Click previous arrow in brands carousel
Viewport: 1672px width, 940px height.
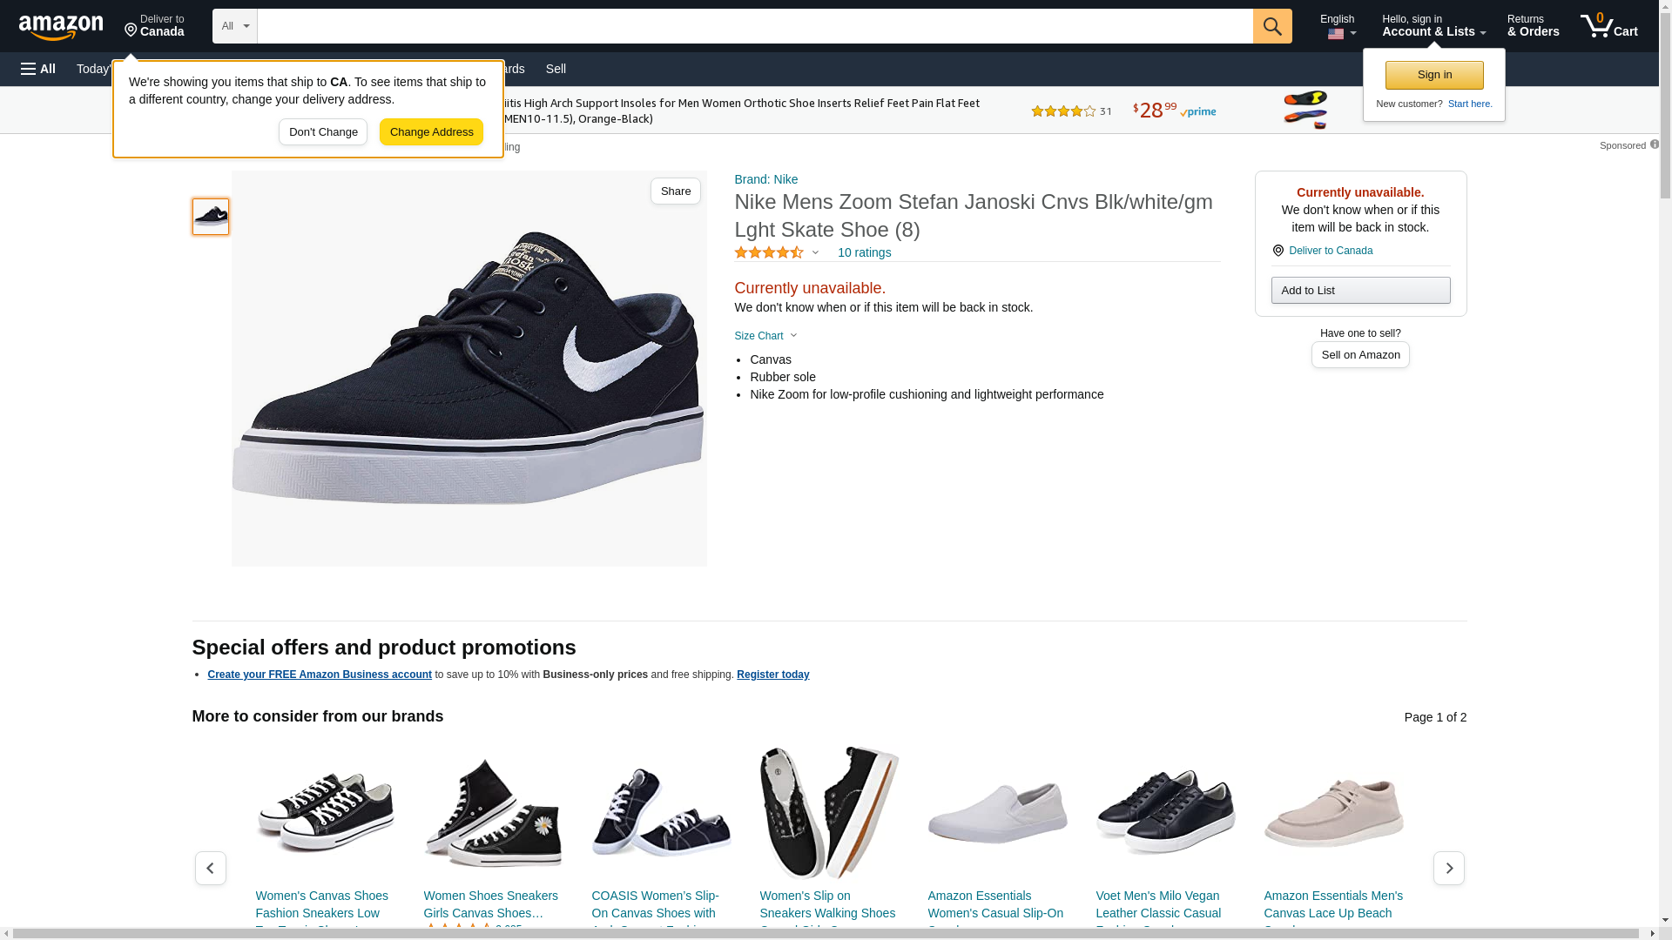pos(210,868)
